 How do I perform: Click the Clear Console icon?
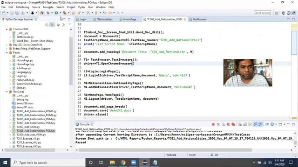point(240,124)
